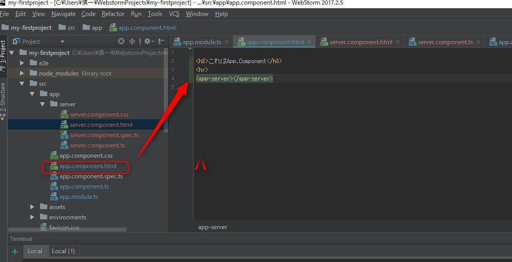Click the assets folder icon
The height and width of the screenshot is (262, 512).
(44, 207)
